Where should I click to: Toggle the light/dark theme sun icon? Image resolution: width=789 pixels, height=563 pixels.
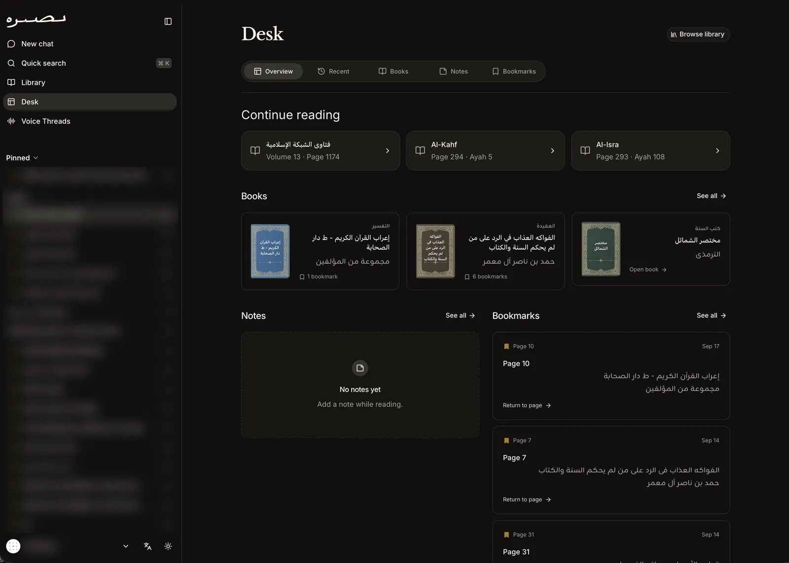[168, 546]
